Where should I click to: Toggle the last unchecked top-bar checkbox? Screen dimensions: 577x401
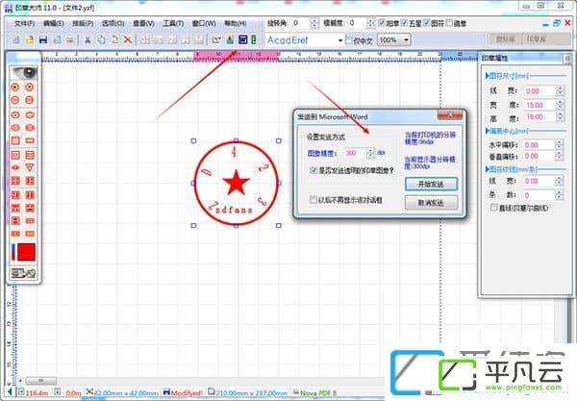(x=449, y=23)
